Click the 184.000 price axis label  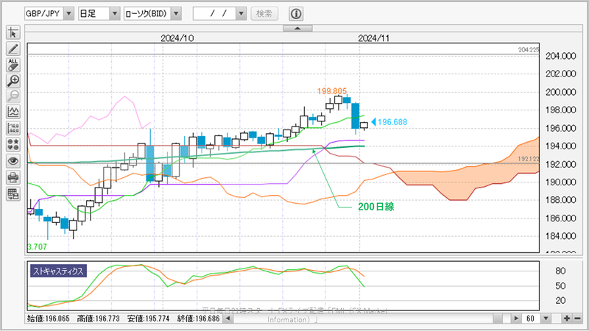[x=560, y=236]
